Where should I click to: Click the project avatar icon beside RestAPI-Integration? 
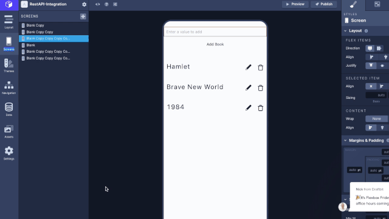(x=24, y=4)
